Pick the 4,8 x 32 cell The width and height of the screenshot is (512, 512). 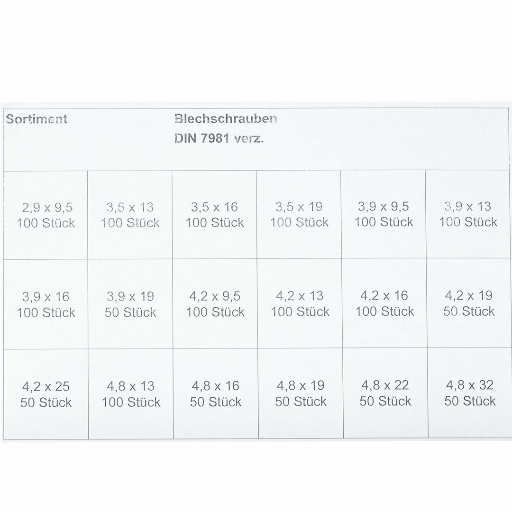[469, 393]
